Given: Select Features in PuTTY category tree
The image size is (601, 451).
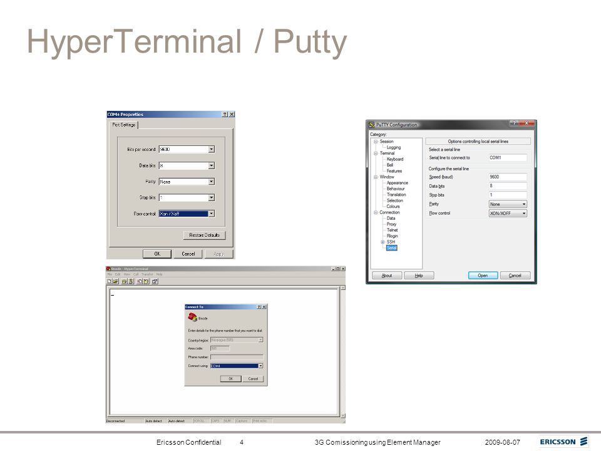Looking at the screenshot, I should click(x=394, y=171).
